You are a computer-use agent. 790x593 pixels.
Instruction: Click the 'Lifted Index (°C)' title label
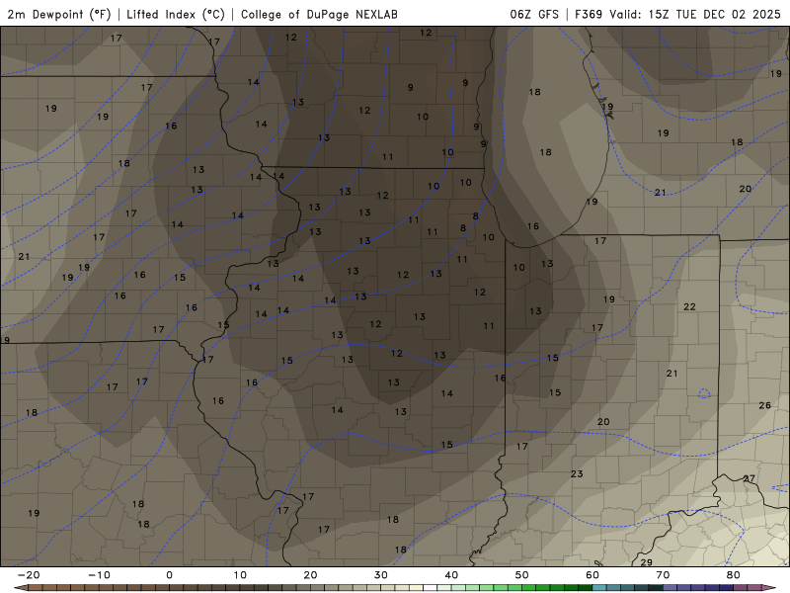click(176, 14)
